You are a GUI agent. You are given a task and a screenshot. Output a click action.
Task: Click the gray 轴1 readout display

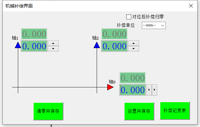click(34, 34)
